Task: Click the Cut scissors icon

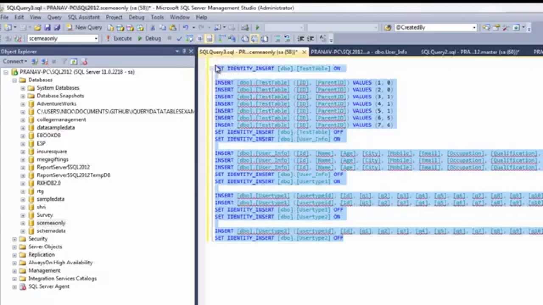Action: [x=153, y=28]
